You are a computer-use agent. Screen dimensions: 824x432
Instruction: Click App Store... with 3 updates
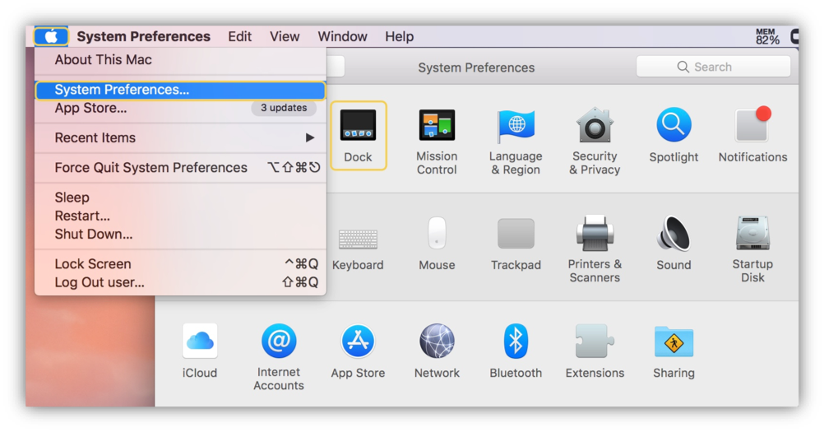90,108
